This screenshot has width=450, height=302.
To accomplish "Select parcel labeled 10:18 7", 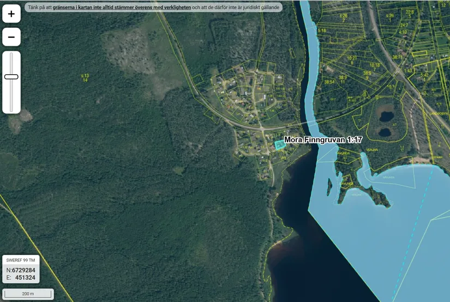I will [x=375, y=67].
